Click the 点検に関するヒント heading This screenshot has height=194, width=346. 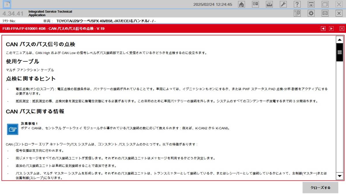point(31,78)
